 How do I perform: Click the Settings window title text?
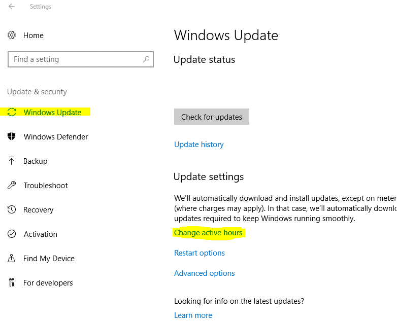tap(41, 7)
